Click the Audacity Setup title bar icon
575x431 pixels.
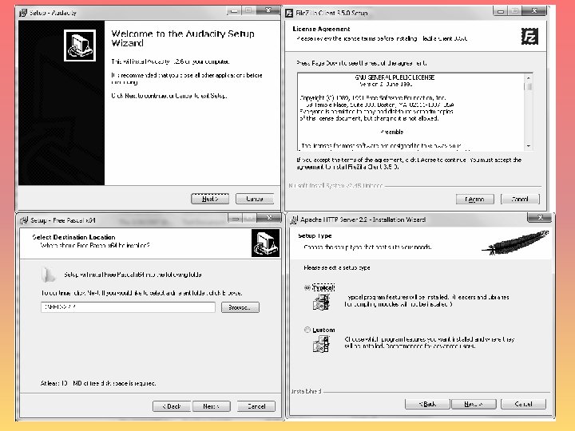click(x=23, y=13)
